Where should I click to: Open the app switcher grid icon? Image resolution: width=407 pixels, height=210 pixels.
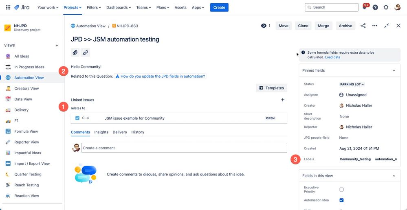pyautogui.click(x=8, y=7)
